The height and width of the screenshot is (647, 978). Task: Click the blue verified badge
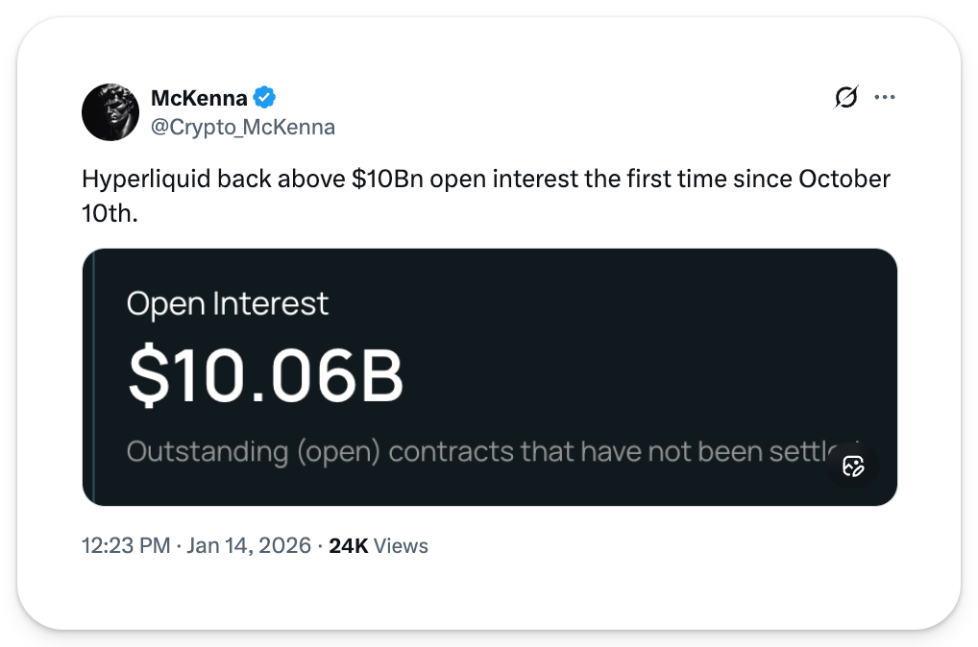pos(265,97)
